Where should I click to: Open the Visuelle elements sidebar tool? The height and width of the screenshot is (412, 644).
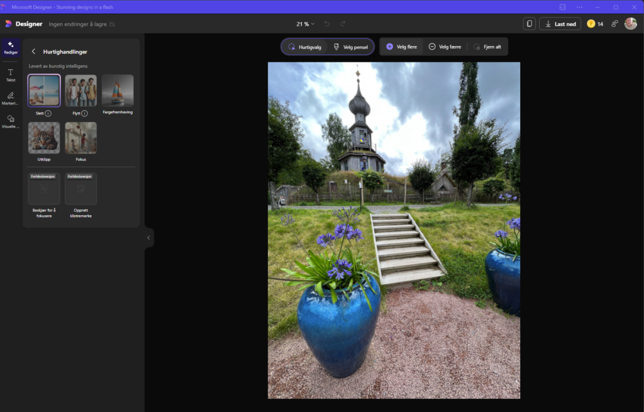click(x=11, y=121)
